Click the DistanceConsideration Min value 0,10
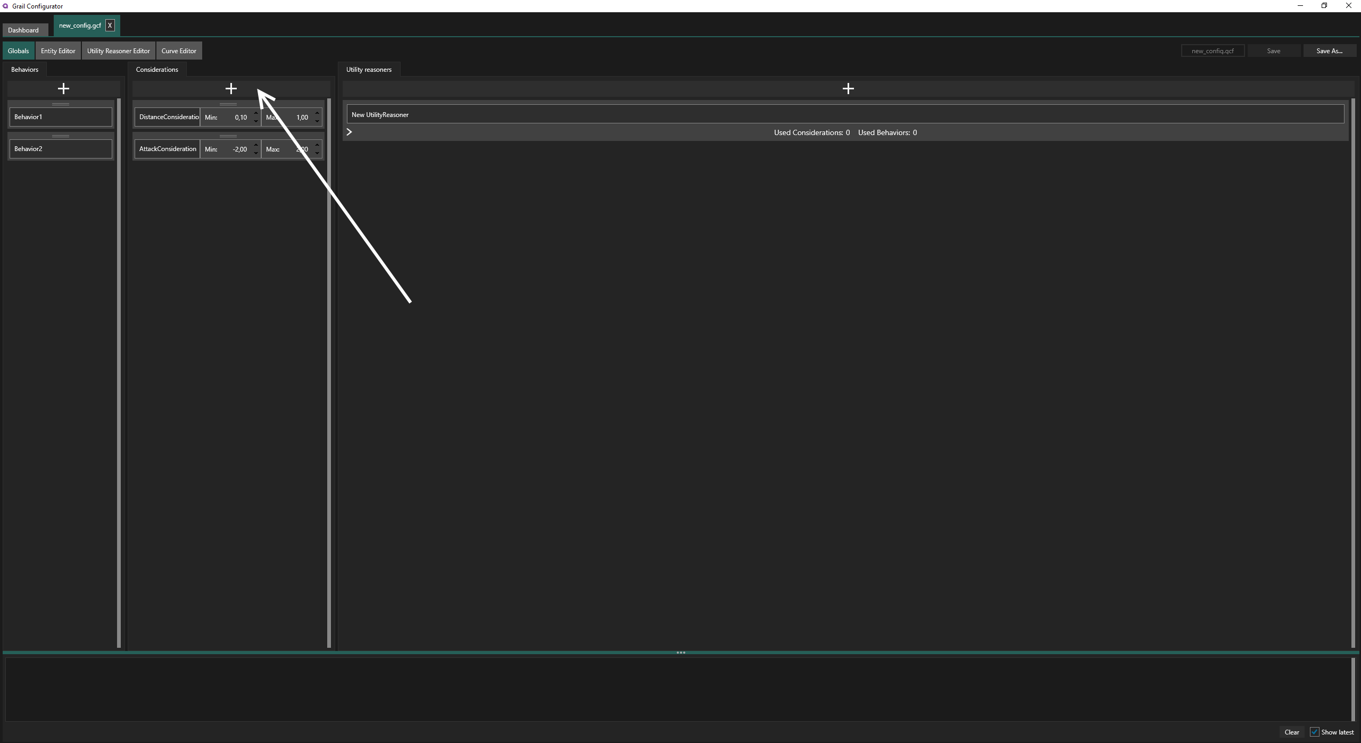1361x743 pixels. (x=241, y=118)
